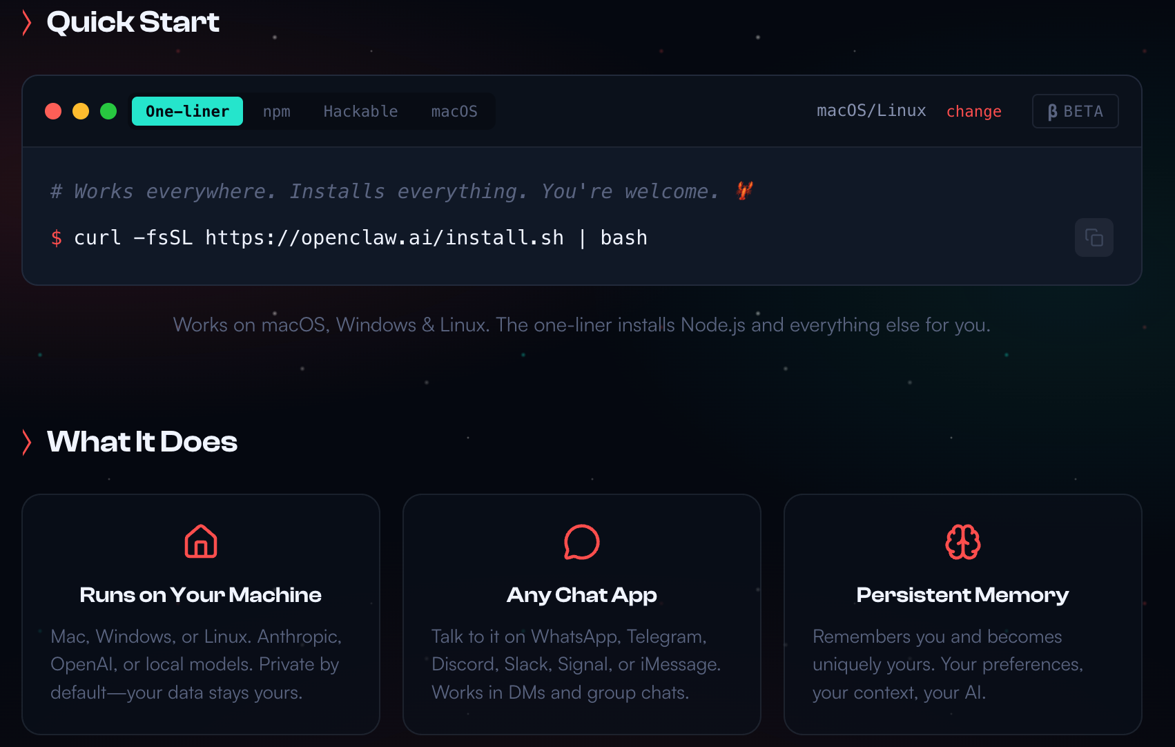Click the yellow window dot in terminal header
The height and width of the screenshot is (747, 1175).
pos(81,111)
